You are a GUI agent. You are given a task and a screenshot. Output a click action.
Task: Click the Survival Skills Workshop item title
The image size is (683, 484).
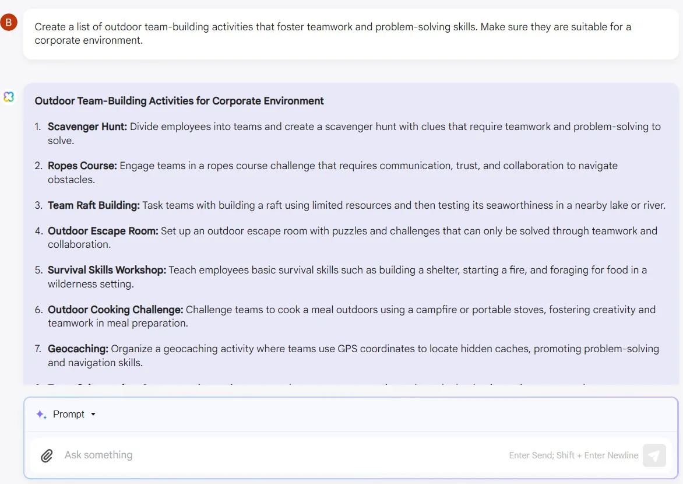tap(107, 270)
